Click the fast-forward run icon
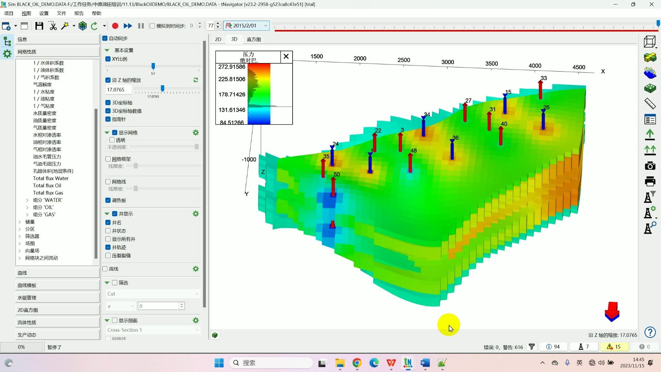661x372 pixels. point(128,26)
